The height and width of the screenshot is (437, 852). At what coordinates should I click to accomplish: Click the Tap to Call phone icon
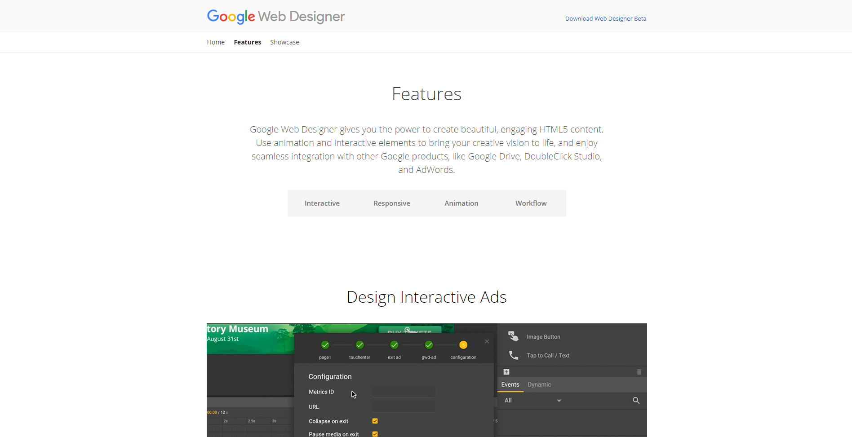[x=513, y=355]
